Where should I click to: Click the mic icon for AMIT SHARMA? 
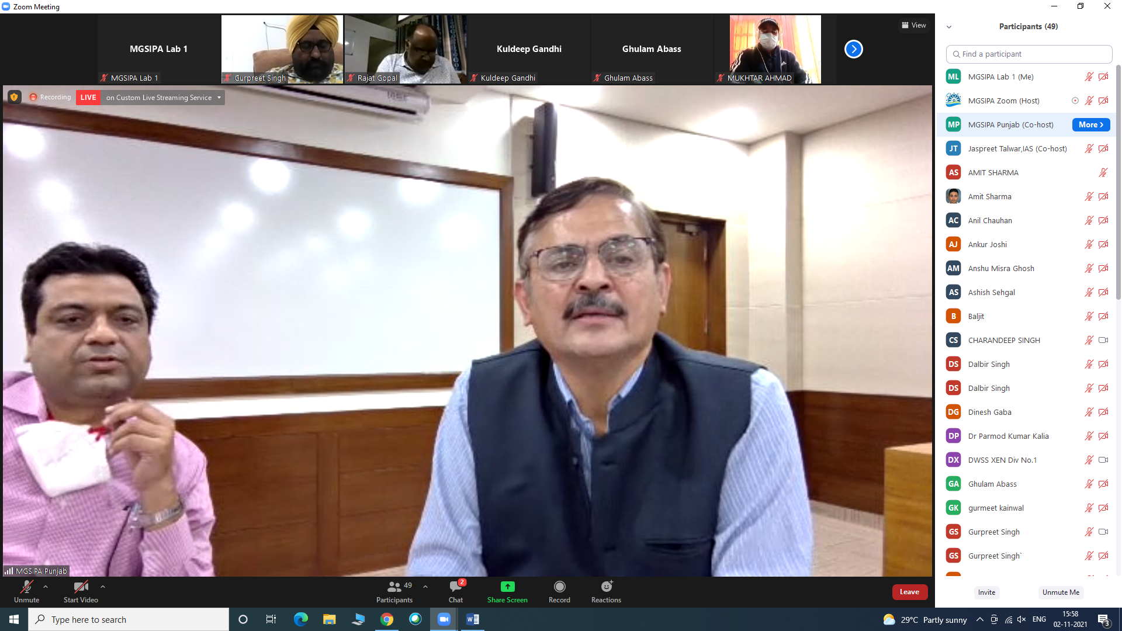1103,172
